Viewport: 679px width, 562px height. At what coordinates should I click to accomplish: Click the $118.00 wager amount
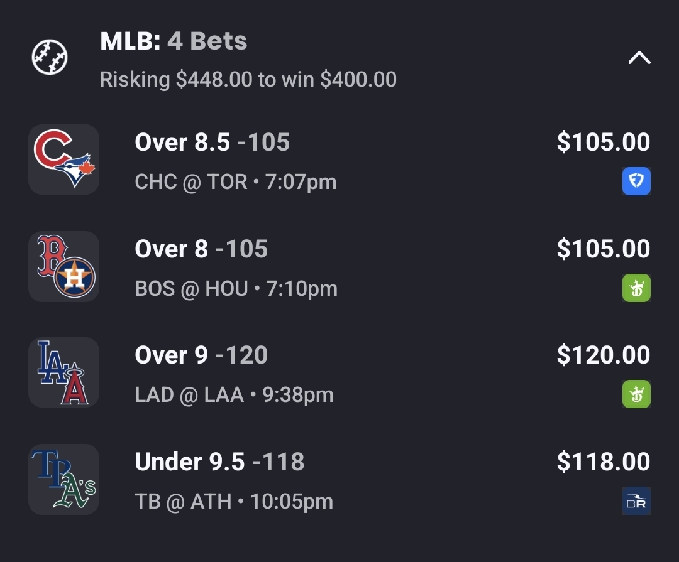603,462
